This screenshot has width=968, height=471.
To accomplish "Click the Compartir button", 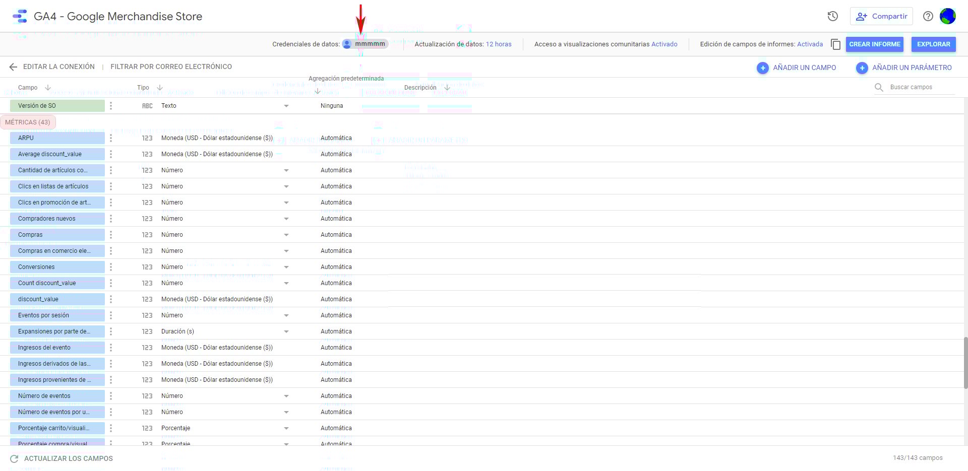I will click(881, 16).
